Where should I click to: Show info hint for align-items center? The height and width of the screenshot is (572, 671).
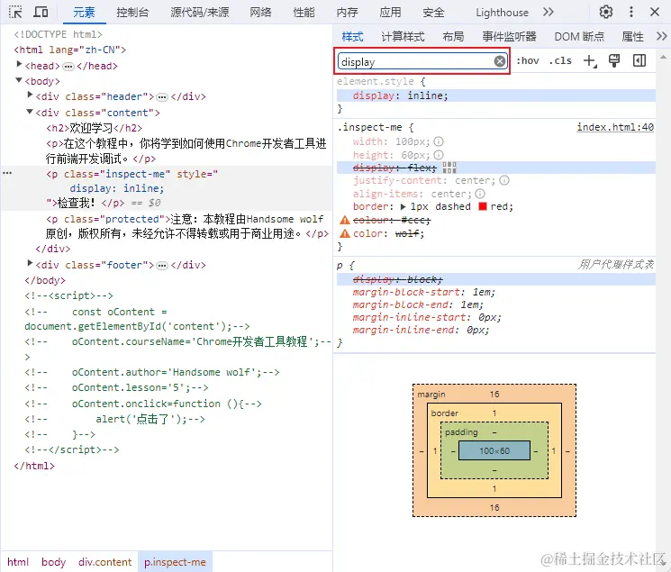[480, 194]
